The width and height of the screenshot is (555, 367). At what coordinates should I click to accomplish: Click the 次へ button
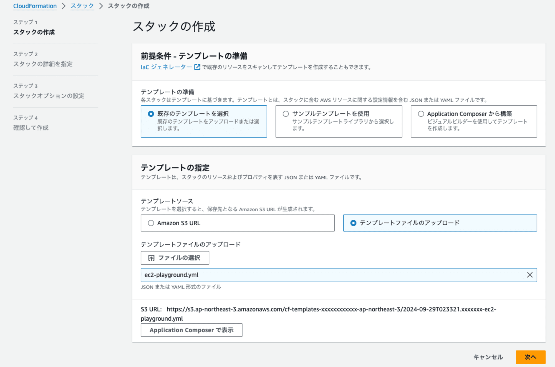tap(531, 357)
